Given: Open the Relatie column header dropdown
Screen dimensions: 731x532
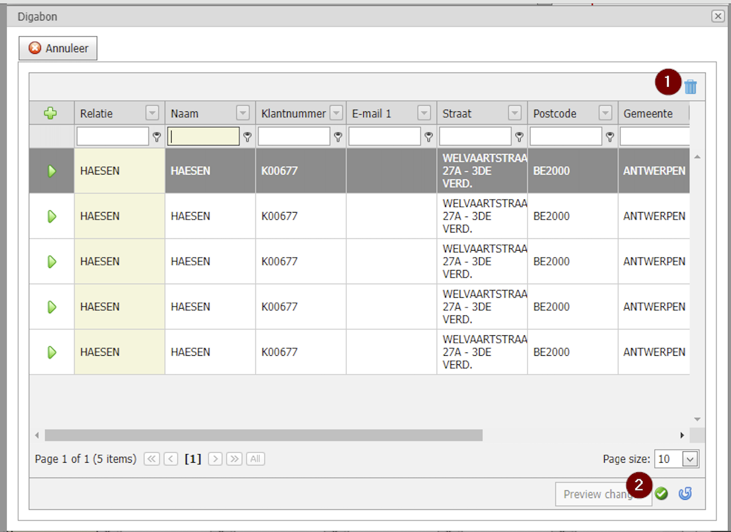Looking at the screenshot, I should tap(151, 113).
